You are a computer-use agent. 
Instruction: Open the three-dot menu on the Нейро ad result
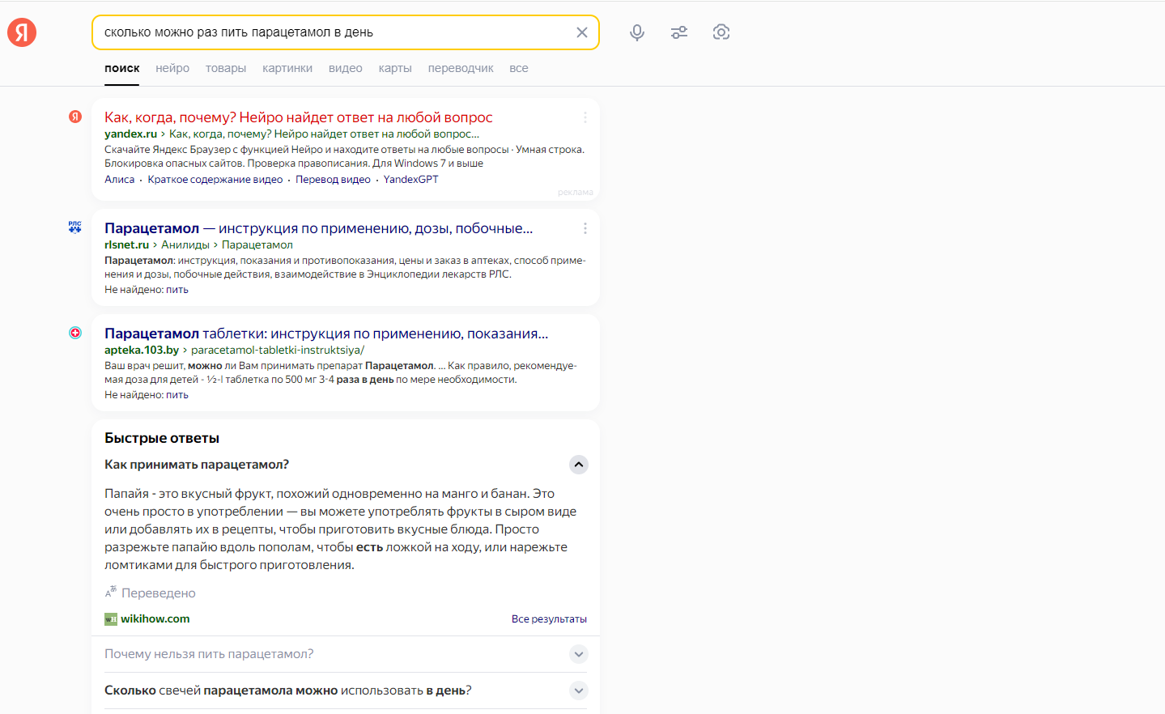pyautogui.click(x=585, y=117)
